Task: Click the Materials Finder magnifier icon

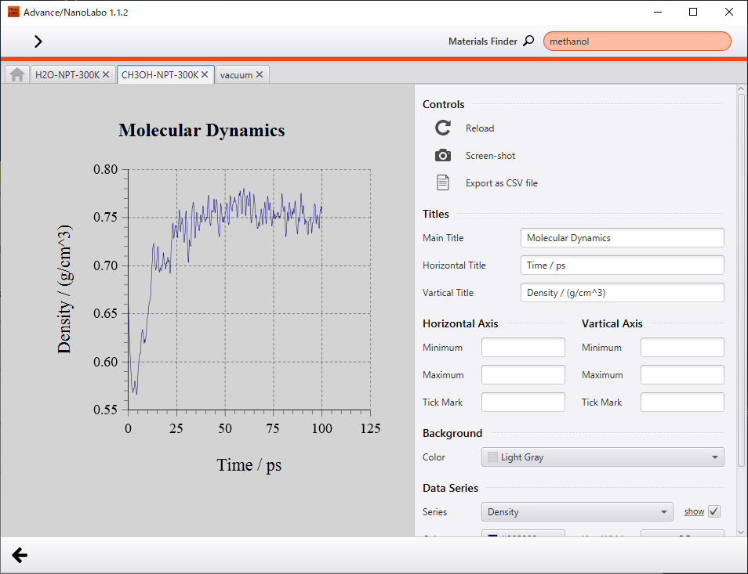Action: 528,41
